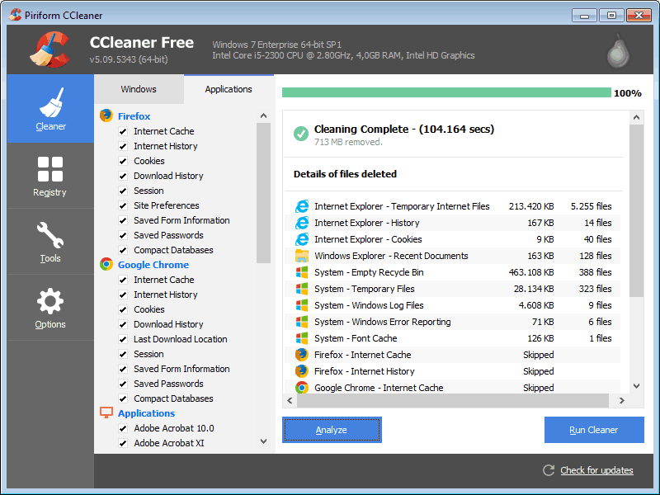
Task: Uncheck Chrome Internet History
Action: pos(123,295)
